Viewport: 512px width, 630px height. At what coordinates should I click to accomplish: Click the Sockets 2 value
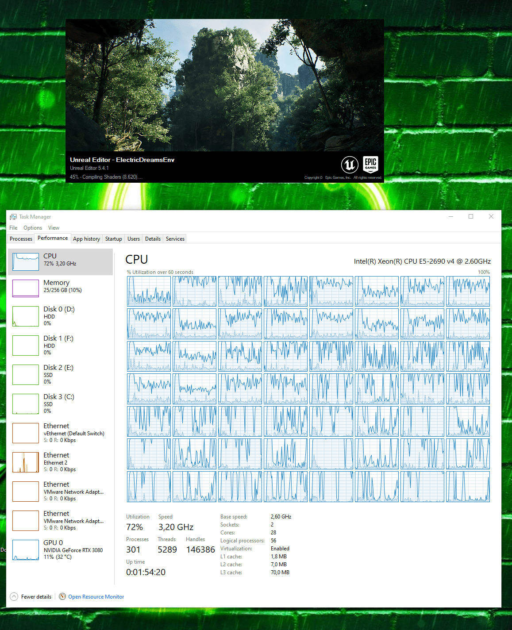(x=272, y=525)
